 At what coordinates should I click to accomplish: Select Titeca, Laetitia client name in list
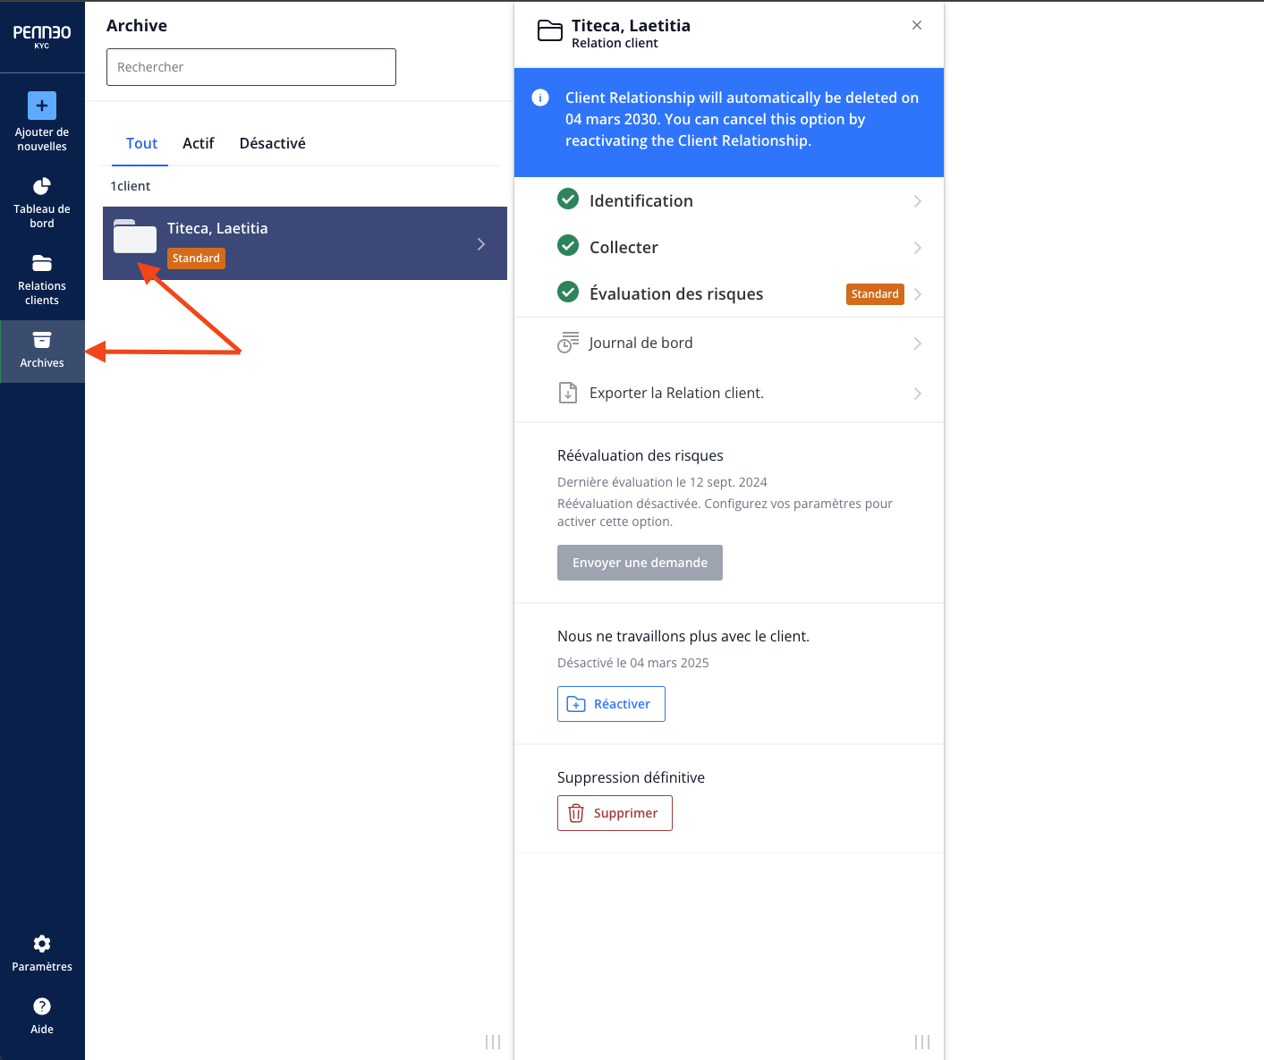[217, 228]
